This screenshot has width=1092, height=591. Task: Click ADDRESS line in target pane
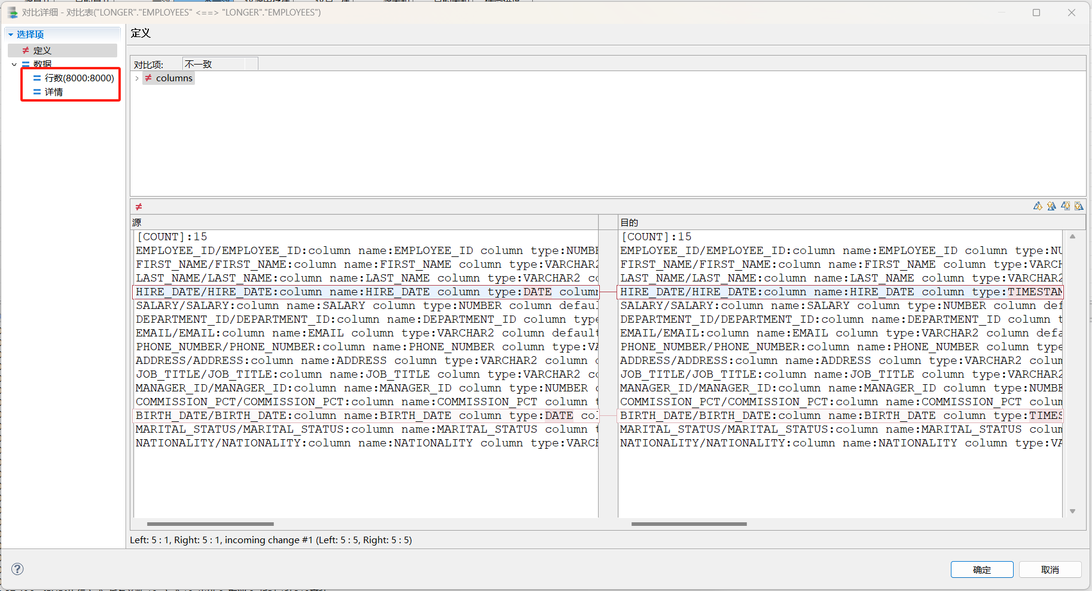841,361
